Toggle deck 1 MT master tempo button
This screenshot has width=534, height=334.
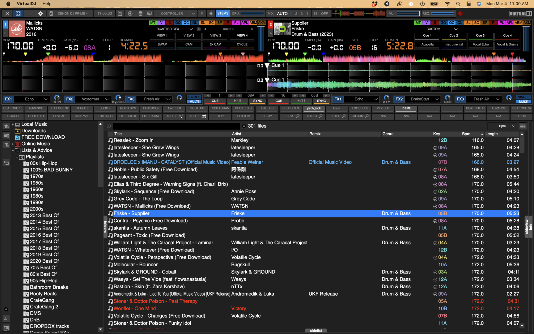(153, 23)
